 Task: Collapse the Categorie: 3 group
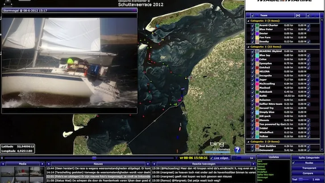pyautogui.click(x=248, y=21)
